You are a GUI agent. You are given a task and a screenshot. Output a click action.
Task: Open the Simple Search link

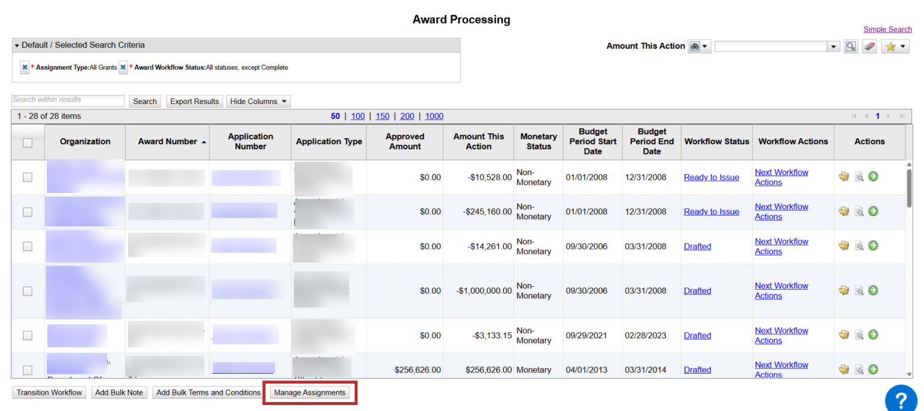coord(887,29)
